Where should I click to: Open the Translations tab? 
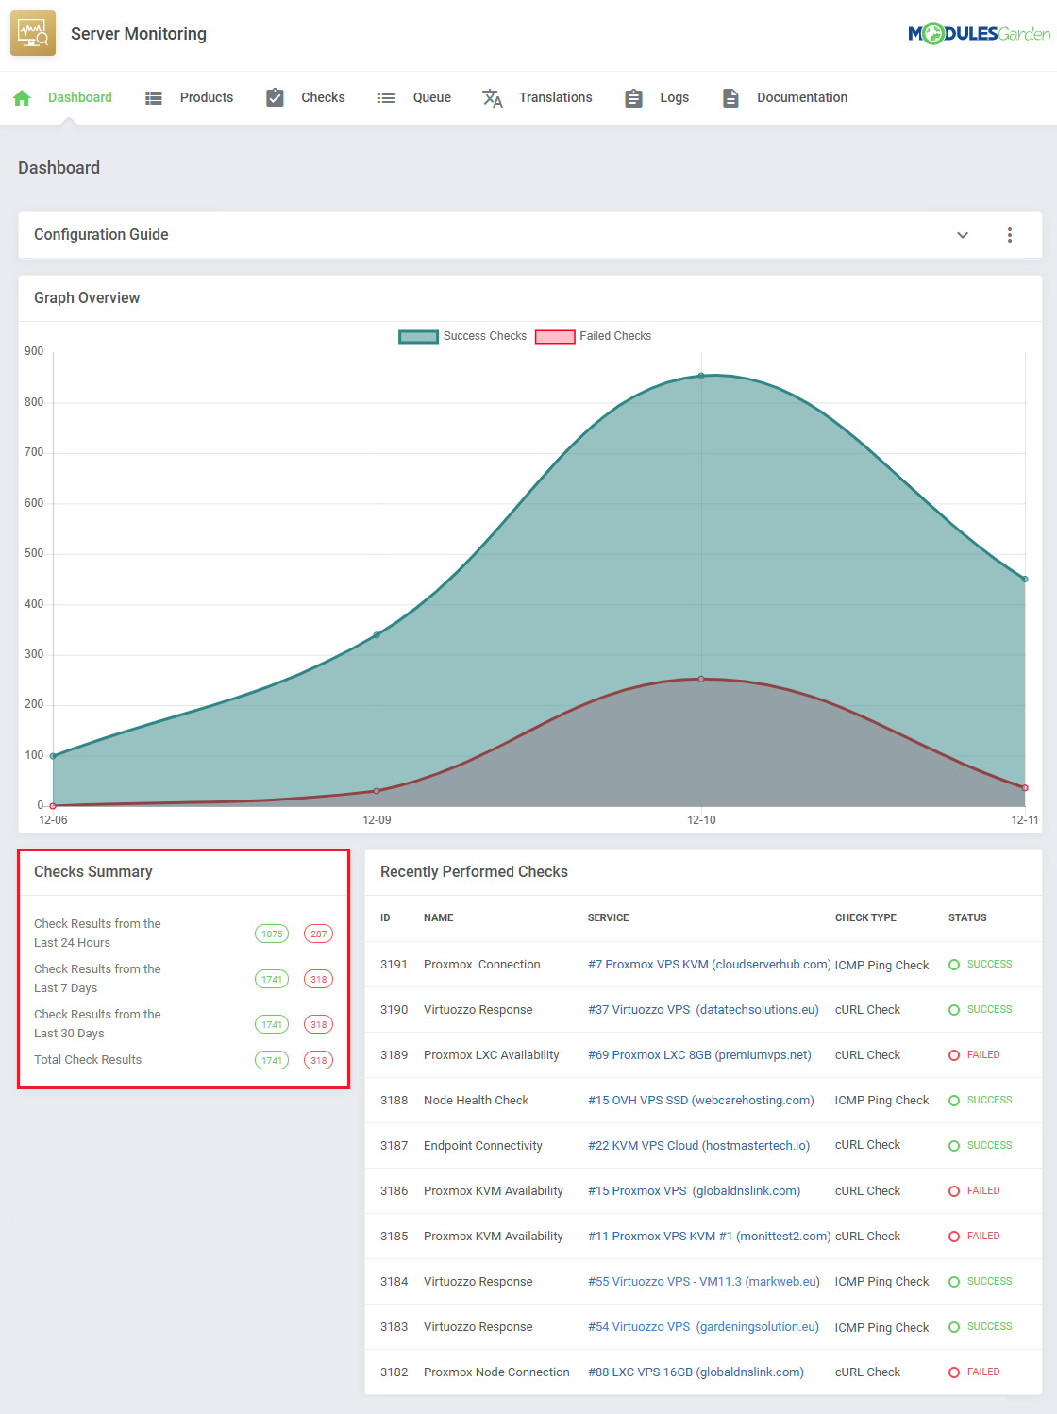(556, 97)
